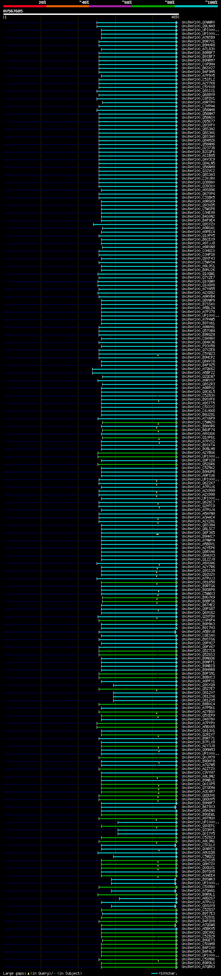Viewport: 221px width, 976px height.
Task: Click the green alignment bar for UniRef100_A2YBG6
Action: (137, 453)
